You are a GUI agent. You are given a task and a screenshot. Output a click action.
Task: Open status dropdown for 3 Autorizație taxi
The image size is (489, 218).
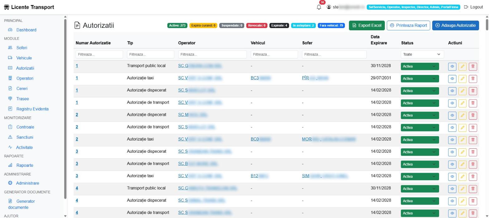click(x=420, y=176)
